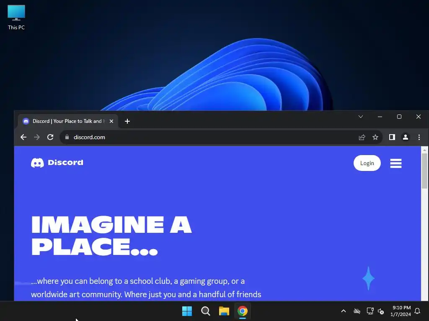
Task: Click Chrome's forward arrow button
Action: click(x=37, y=137)
